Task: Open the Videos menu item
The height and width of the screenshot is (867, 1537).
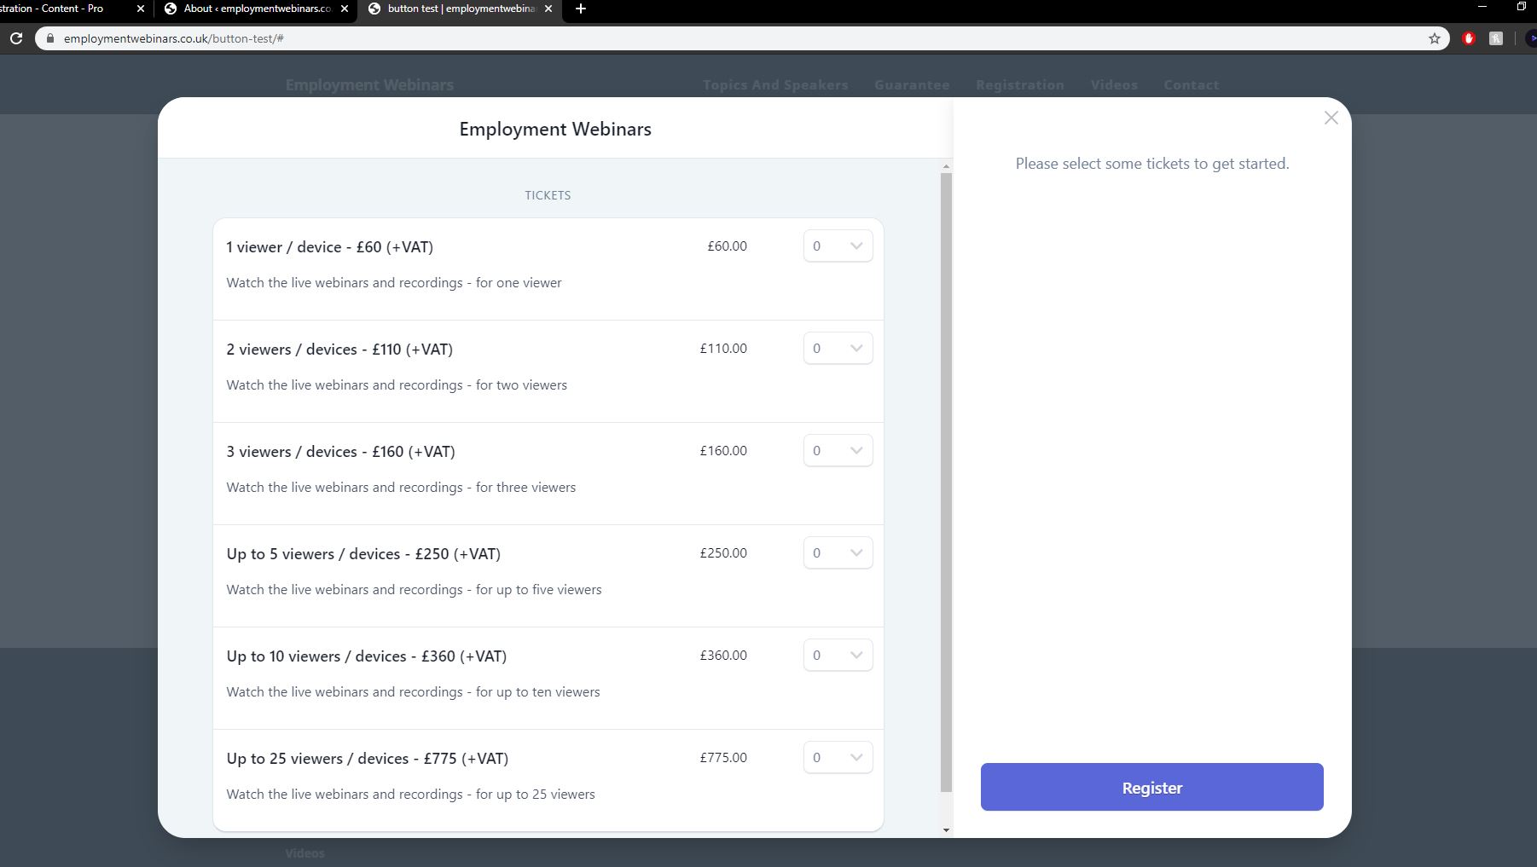Action: coord(1114,85)
